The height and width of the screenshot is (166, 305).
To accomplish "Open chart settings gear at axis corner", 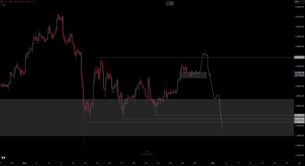I will coord(299,163).
